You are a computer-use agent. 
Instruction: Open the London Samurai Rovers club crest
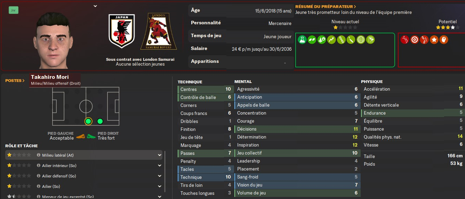159,32
